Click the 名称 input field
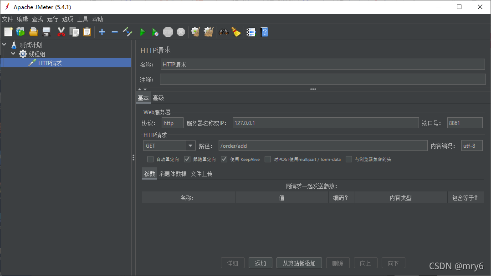Image resolution: width=491 pixels, height=276 pixels. [x=323, y=65]
